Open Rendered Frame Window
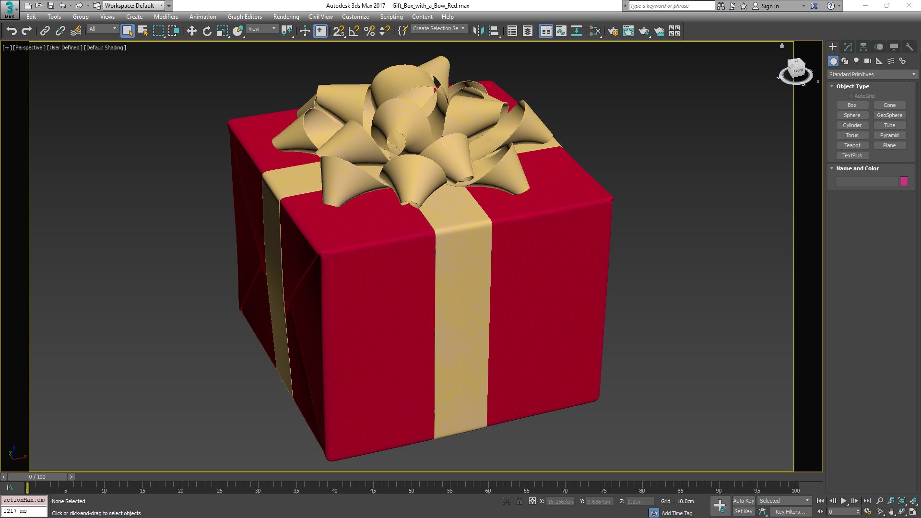The width and height of the screenshot is (921, 518). [x=628, y=31]
